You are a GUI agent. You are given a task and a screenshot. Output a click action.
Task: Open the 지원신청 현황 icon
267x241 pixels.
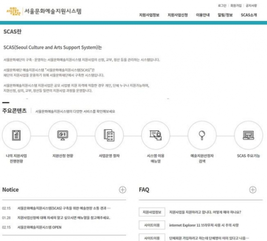62,136
